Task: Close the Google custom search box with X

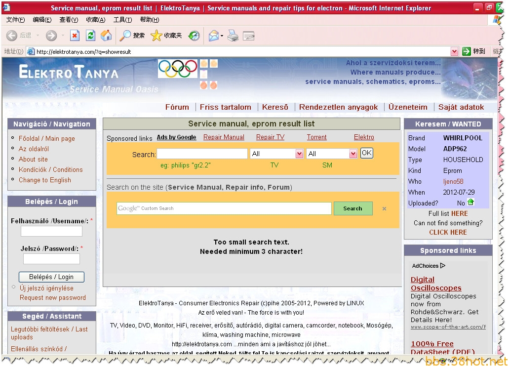Action: coord(385,208)
